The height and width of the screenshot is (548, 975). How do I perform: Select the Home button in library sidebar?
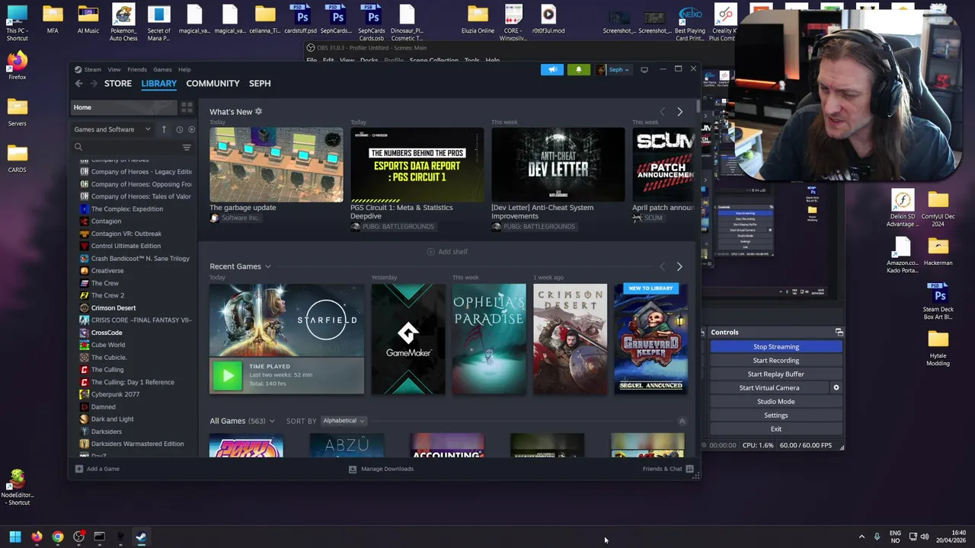(124, 107)
